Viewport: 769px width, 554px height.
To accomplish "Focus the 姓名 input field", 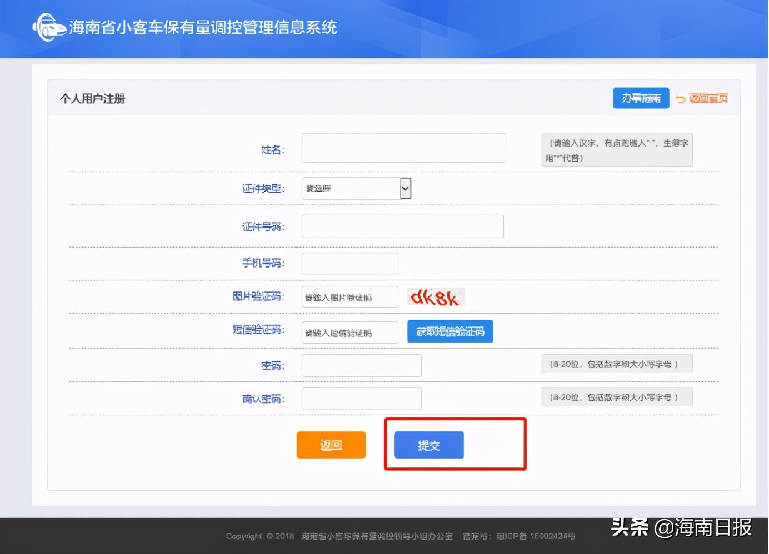I will [403, 148].
